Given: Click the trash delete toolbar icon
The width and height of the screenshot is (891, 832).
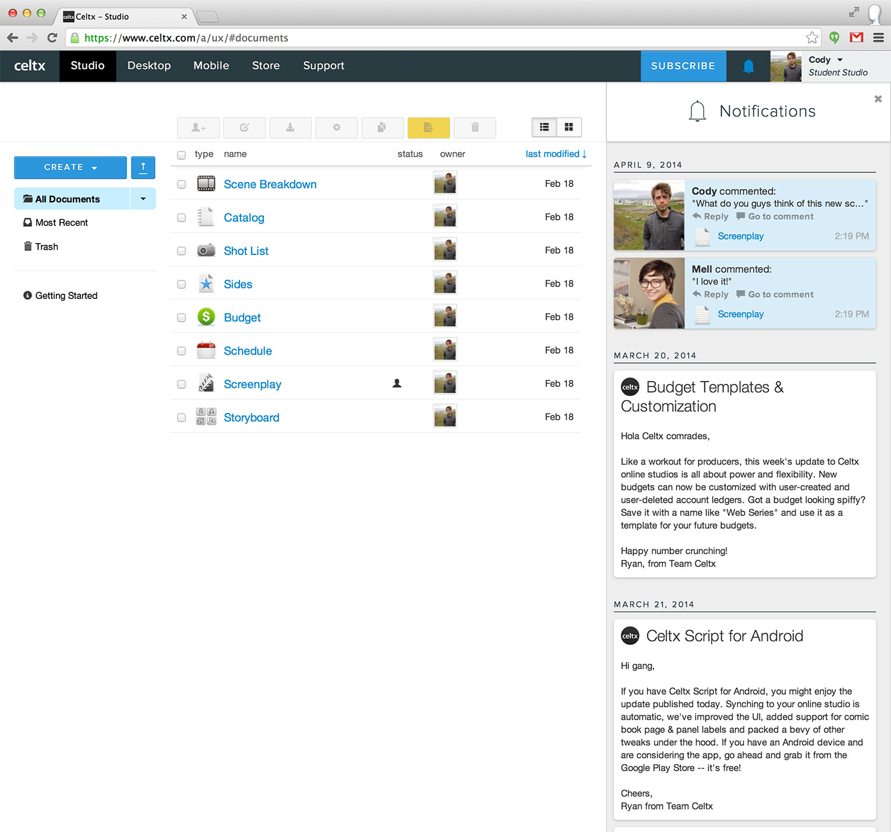Looking at the screenshot, I should pos(475,128).
